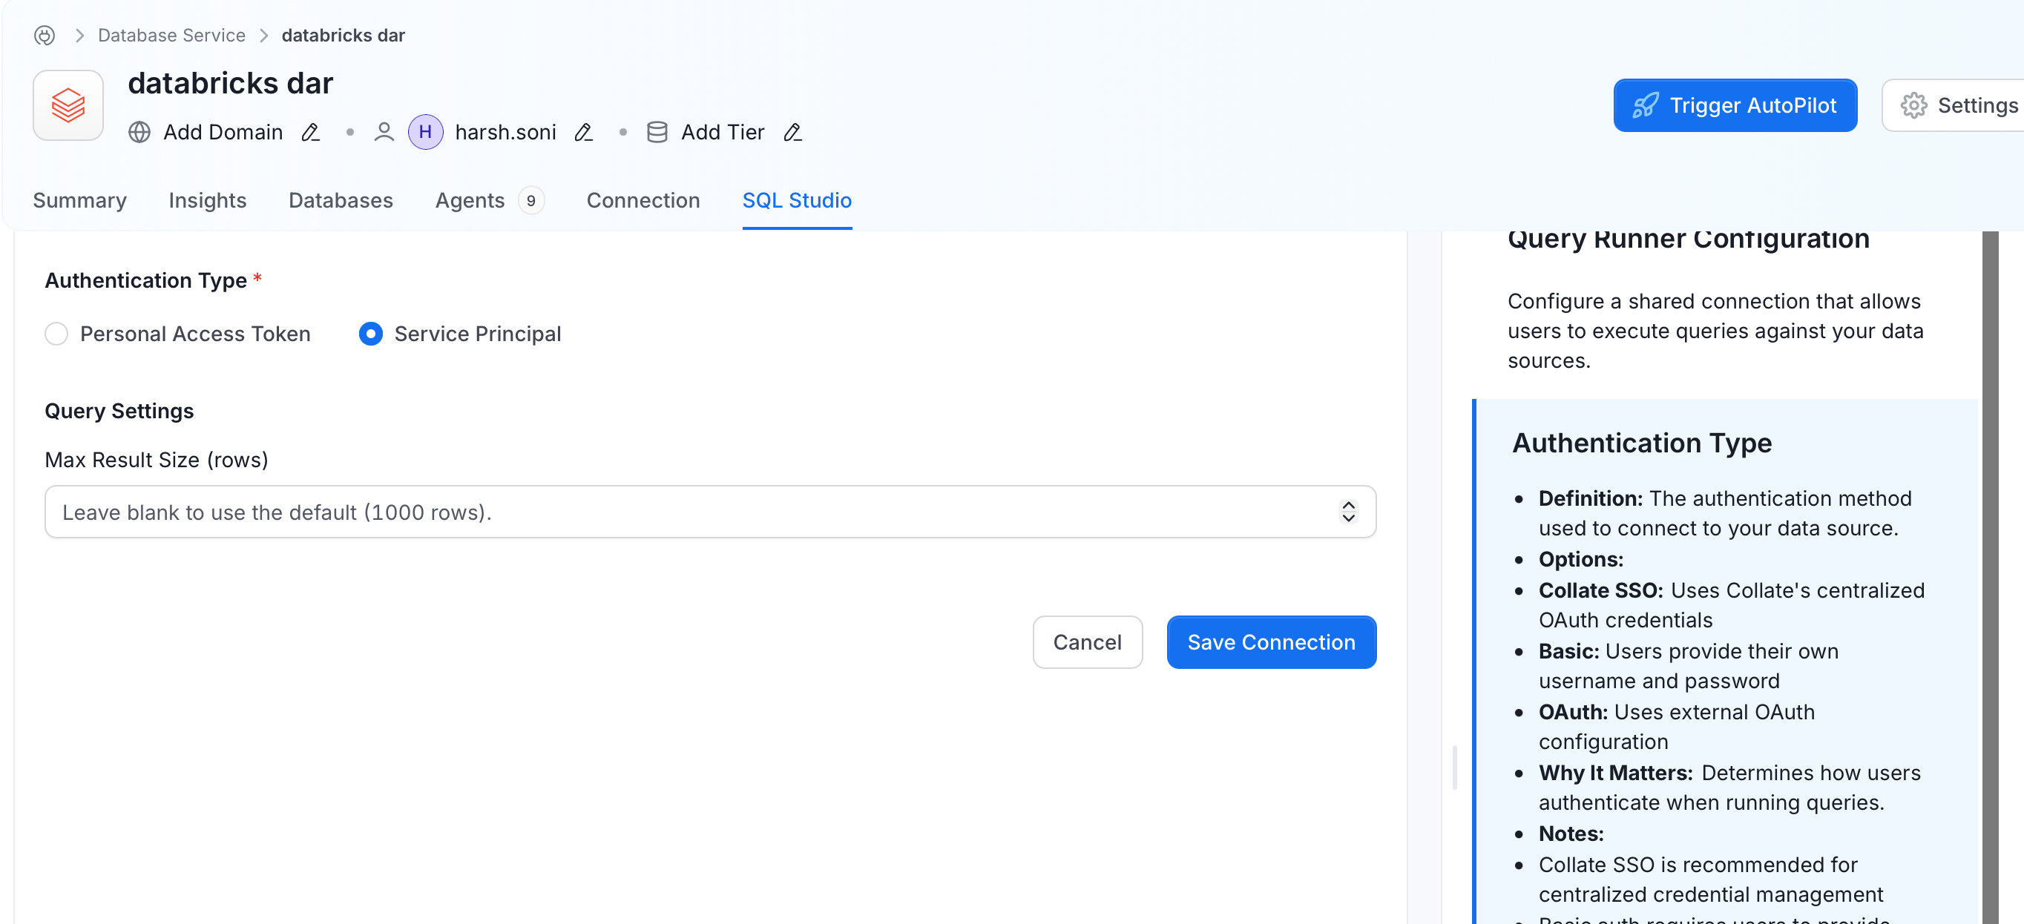Click the home icon in the breadcrumb

click(45, 36)
